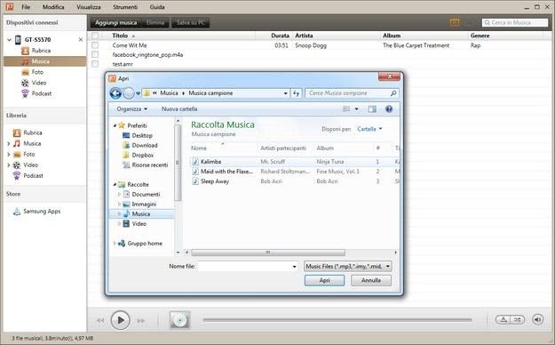
Task: Open the view options dropdown in dialog
Action: click(356, 108)
